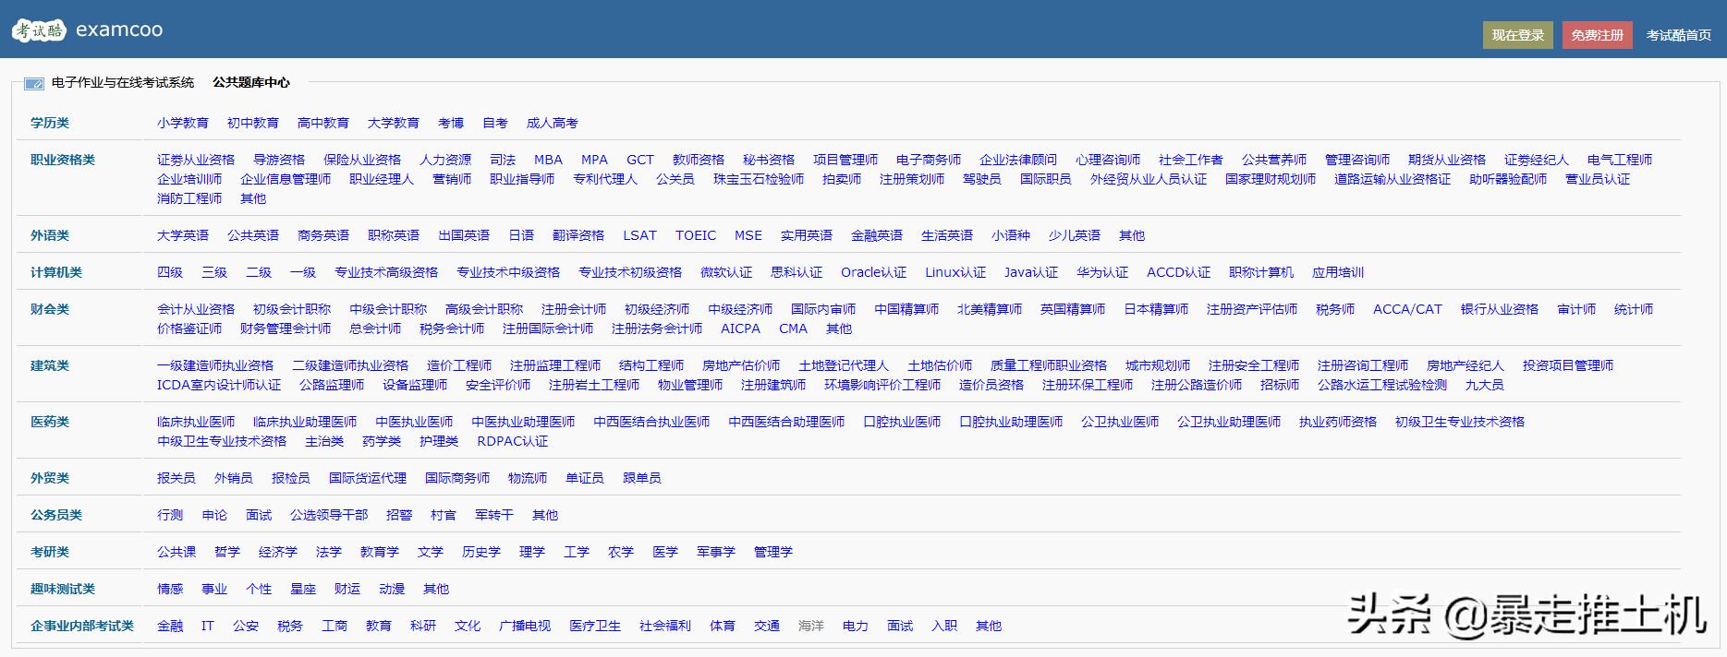
Task: Click the 现在登录 button
Action: coord(1518,35)
